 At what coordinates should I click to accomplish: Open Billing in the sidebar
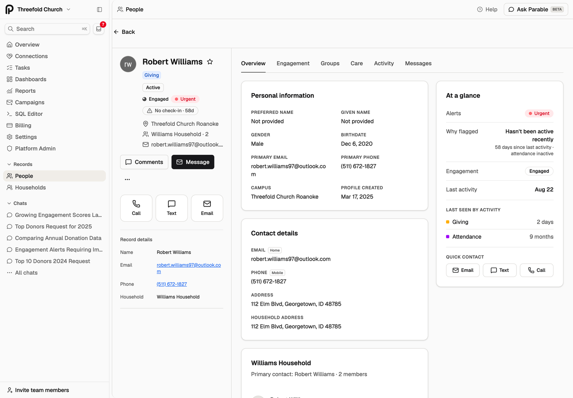[x=55, y=125]
